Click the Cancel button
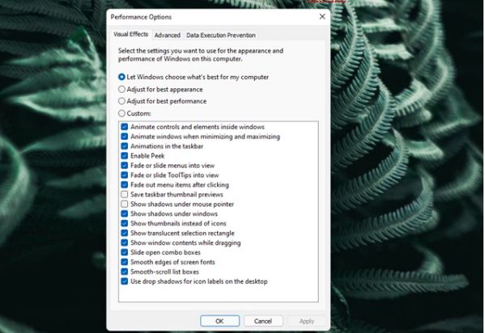 pyautogui.click(x=263, y=321)
